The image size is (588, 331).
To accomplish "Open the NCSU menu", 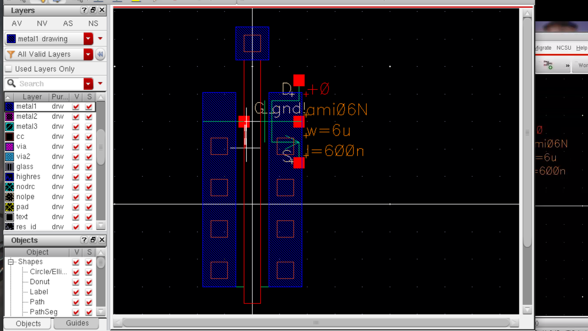I will pyautogui.click(x=563, y=48).
